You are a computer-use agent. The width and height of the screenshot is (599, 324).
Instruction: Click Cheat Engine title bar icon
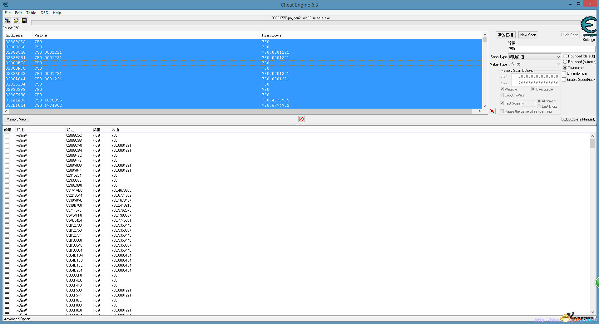6,5
